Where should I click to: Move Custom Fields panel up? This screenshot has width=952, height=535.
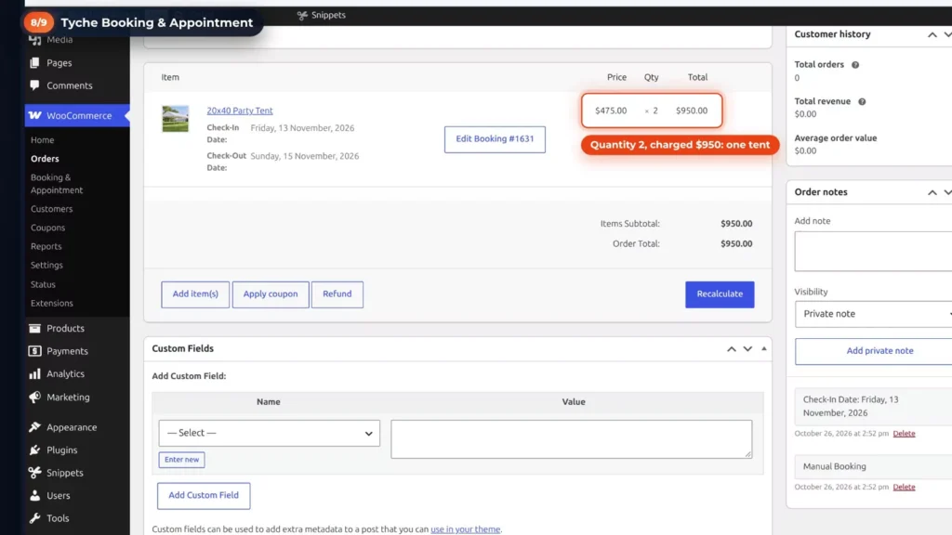point(731,349)
